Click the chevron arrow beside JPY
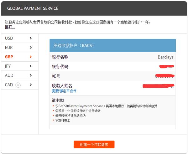The height and width of the screenshot is (154, 188). [31, 66]
